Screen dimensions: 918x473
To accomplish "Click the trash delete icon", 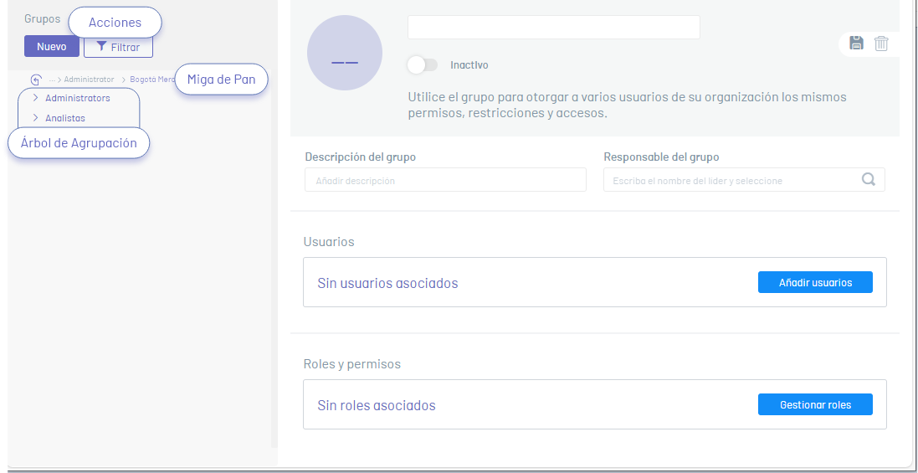I will pyautogui.click(x=881, y=43).
